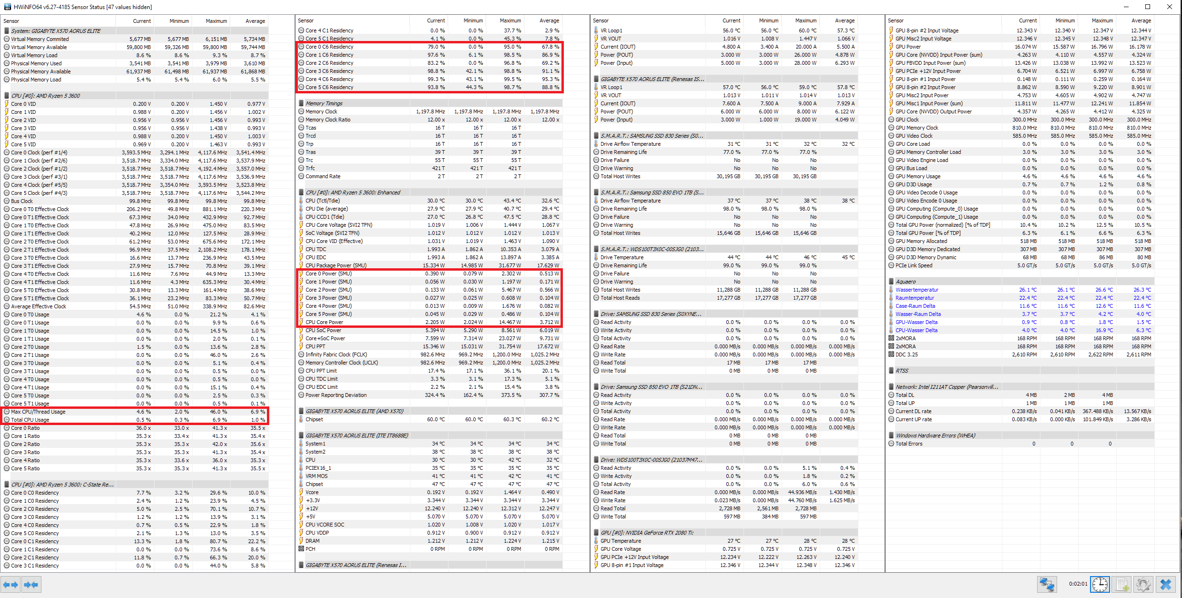The height and width of the screenshot is (598, 1182).
Task: Select the Max CPU/Thread Usage row
Action: (x=135, y=412)
